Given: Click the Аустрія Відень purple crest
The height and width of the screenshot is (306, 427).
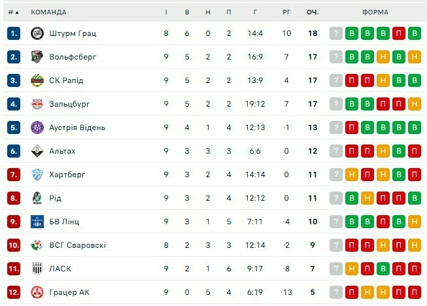Looking at the screenshot, I should pyautogui.click(x=37, y=127).
